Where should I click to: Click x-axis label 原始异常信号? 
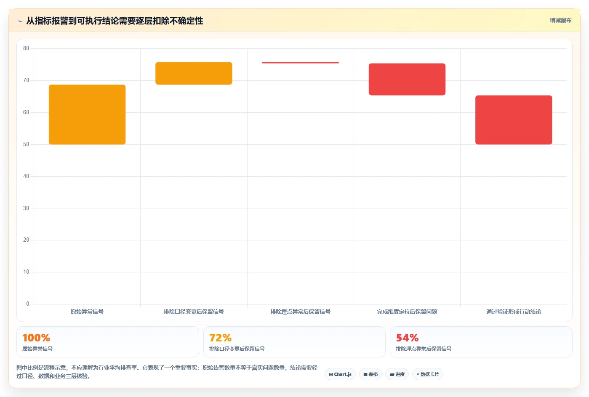coord(87,312)
